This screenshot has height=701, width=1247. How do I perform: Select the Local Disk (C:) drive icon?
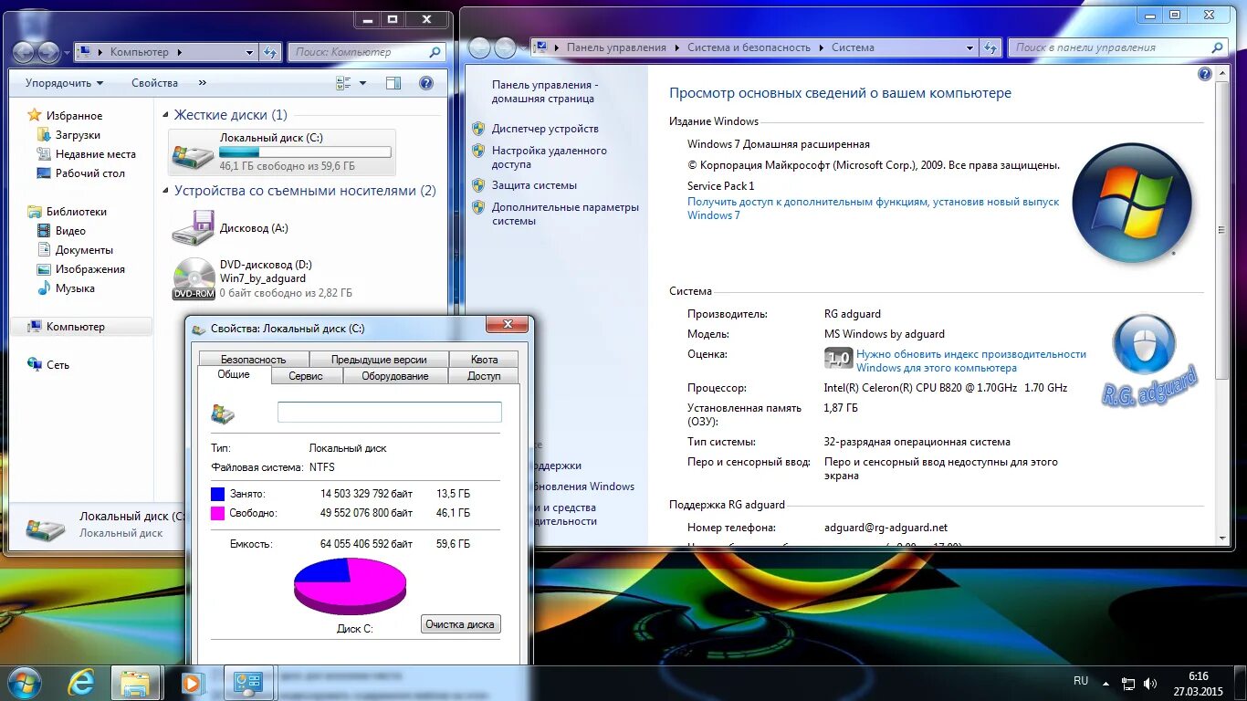193,153
